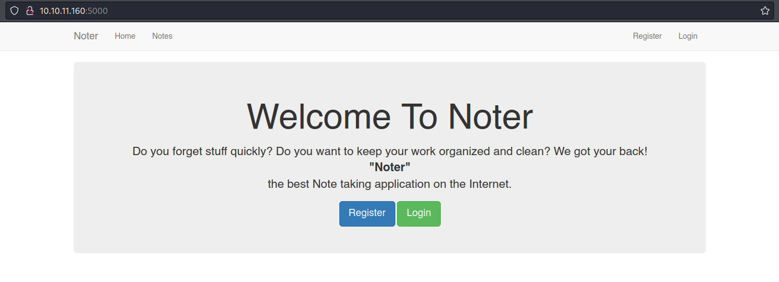
Task: Click the port 5000 text in URL
Action: click(x=98, y=11)
